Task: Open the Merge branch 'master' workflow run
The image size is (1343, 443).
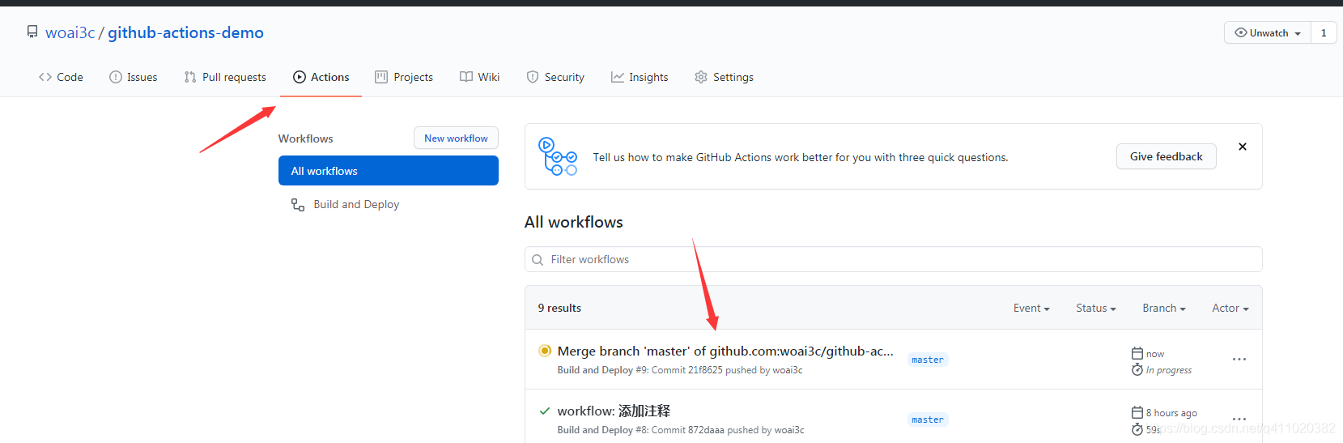Action: [x=725, y=351]
